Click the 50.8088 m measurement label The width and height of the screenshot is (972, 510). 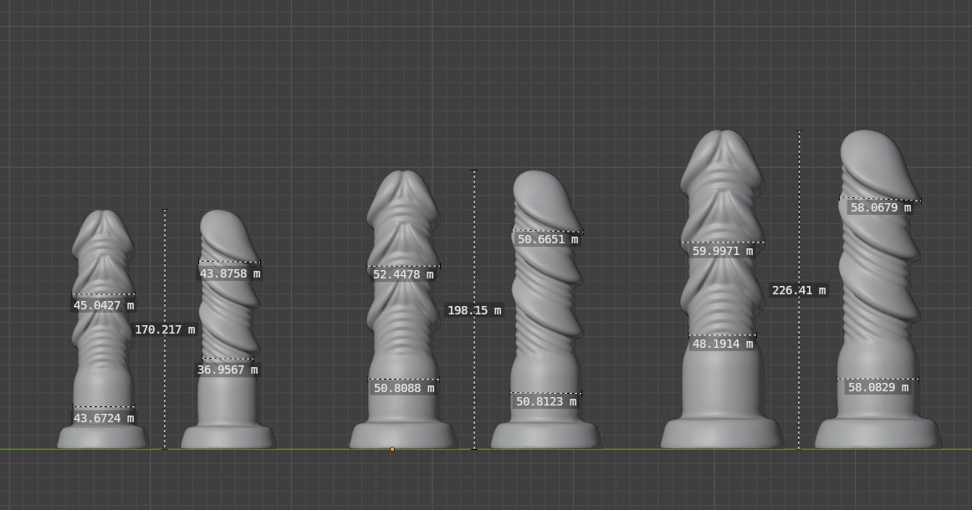(404, 388)
